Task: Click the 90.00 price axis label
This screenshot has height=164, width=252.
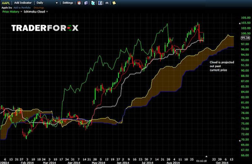Action: tap(245, 70)
